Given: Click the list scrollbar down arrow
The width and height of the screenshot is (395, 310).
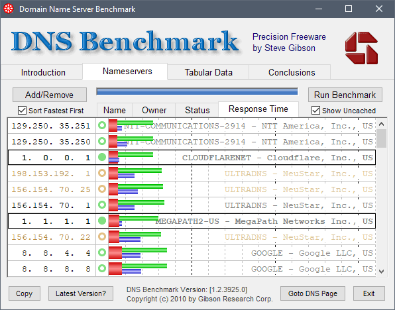Looking at the screenshot, I should click(x=381, y=272).
